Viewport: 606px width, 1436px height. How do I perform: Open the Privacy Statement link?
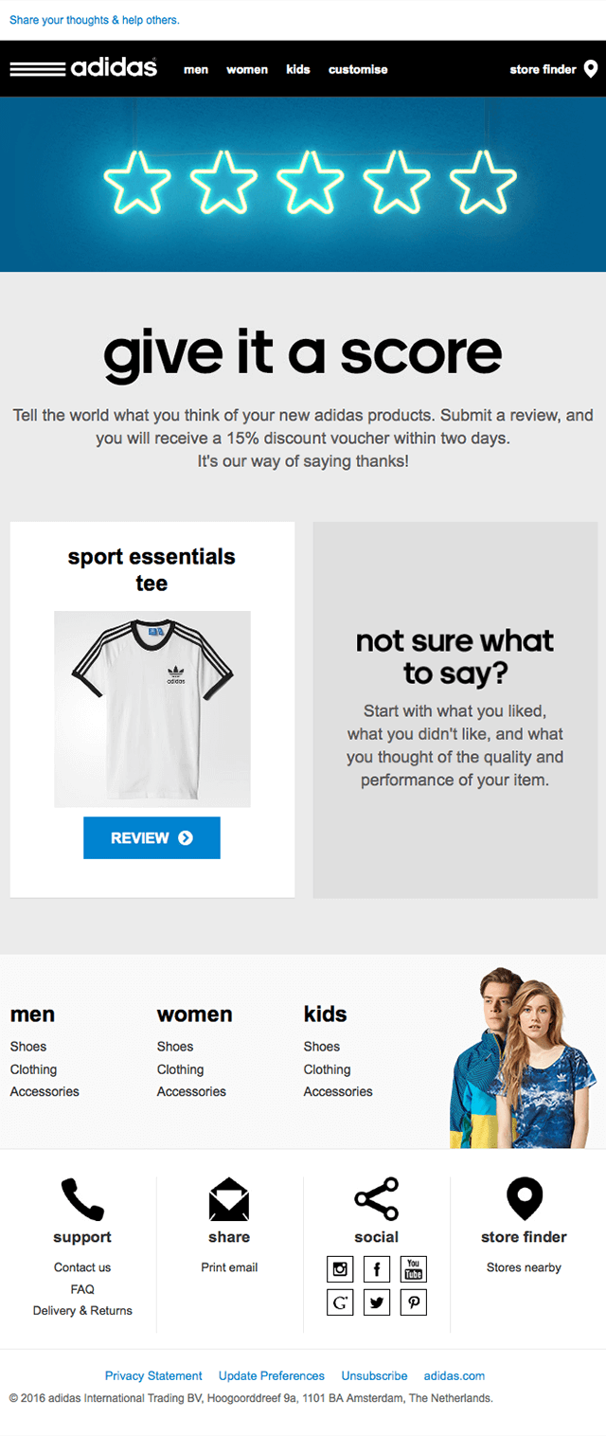tap(153, 1375)
